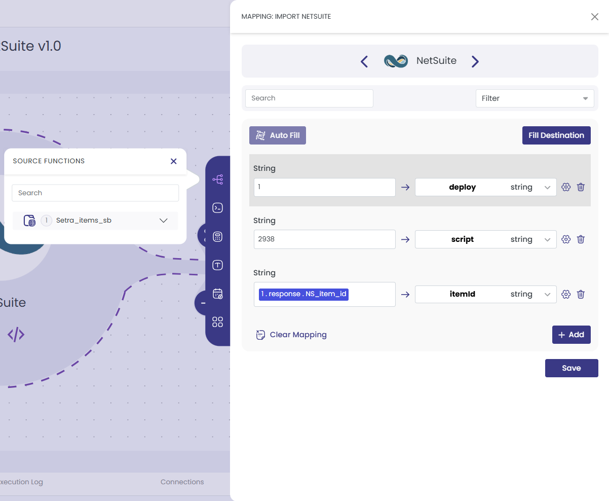This screenshot has height=501, width=609.
Task: Open the date/calendar functions icon in toolbar
Action: (218, 294)
